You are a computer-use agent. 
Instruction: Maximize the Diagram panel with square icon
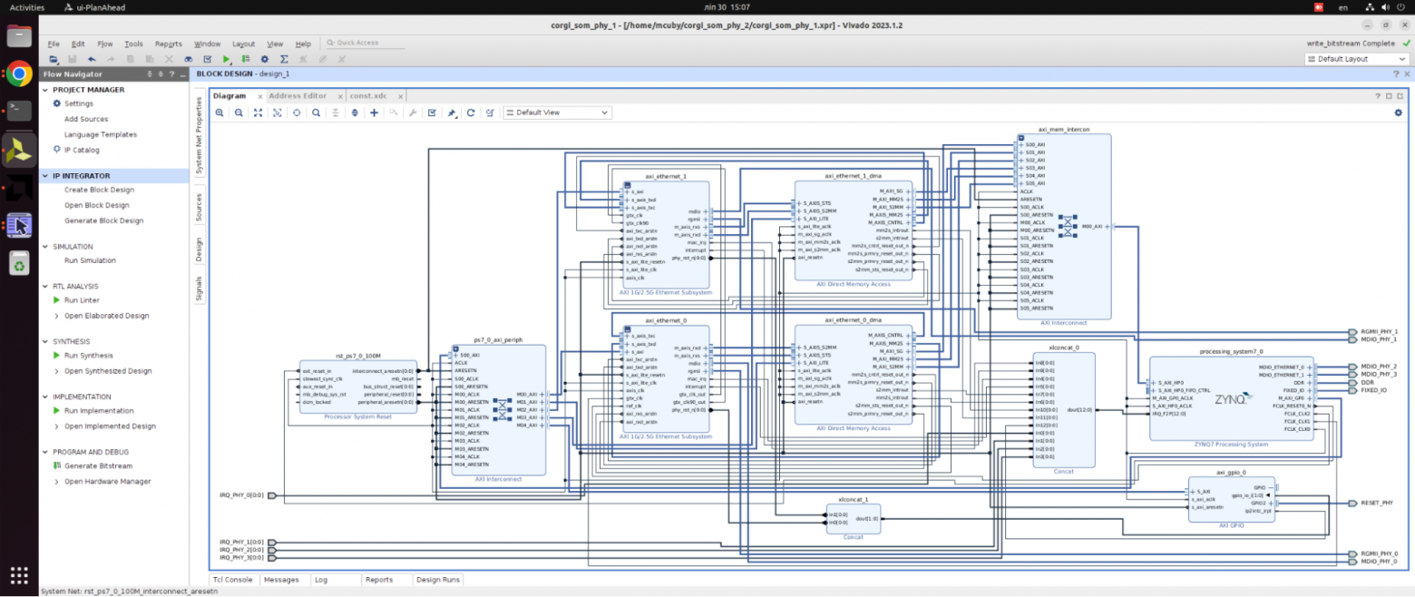point(1389,96)
